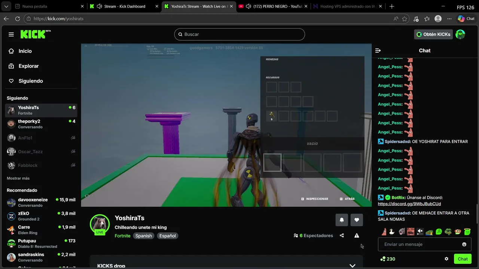
Task: Mute the PERRO NEGRO YouTube tab speaker
Action: pos(248,6)
